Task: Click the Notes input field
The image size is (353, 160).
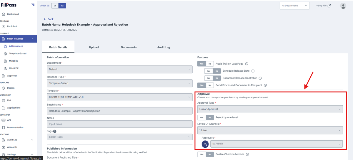Action: point(119,124)
